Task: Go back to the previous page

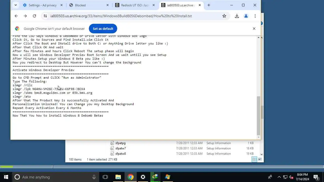Action: [16, 16]
